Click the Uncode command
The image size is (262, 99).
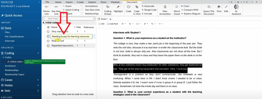tap(147, 14)
